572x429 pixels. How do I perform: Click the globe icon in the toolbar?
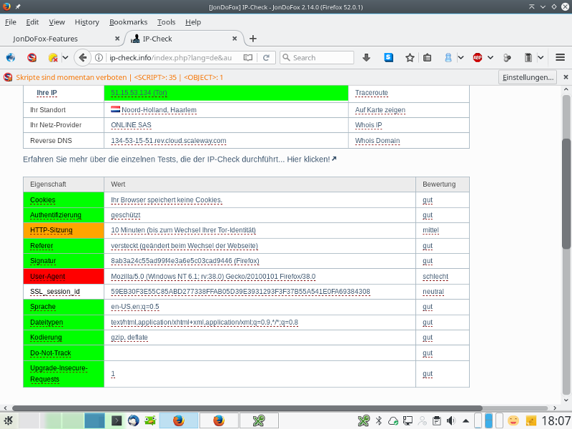point(11,58)
